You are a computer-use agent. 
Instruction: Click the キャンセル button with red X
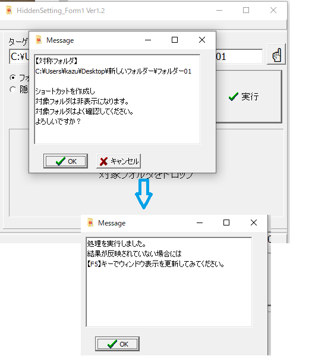click(118, 161)
